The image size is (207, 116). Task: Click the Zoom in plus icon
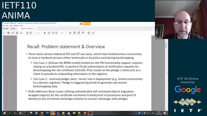coord(57,33)
